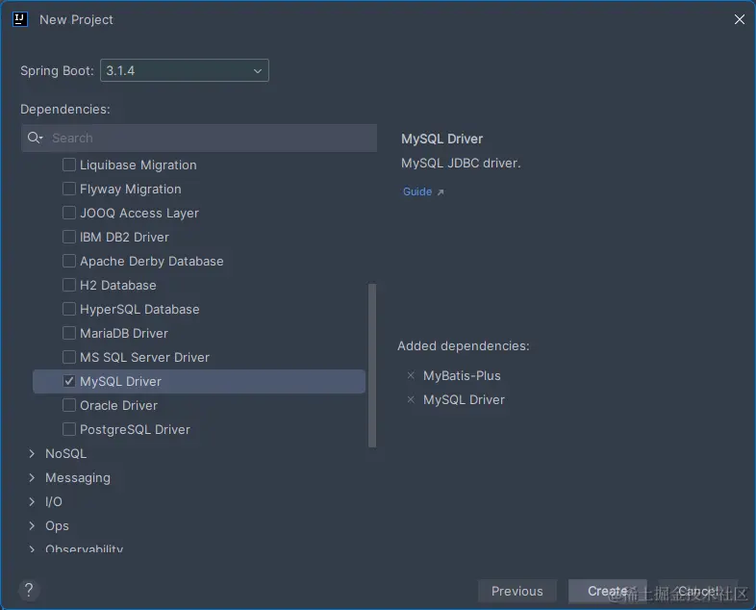The height and width of the screenshot is (610, 756).
Task: Click the search magnifier icon
Action: coord(35,138)
